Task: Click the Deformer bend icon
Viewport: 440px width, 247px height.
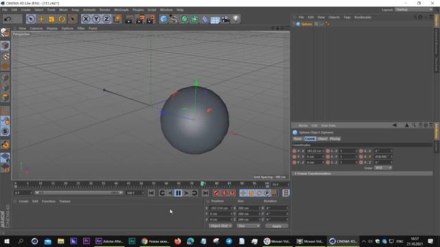Action: click(x=205, y=19)
